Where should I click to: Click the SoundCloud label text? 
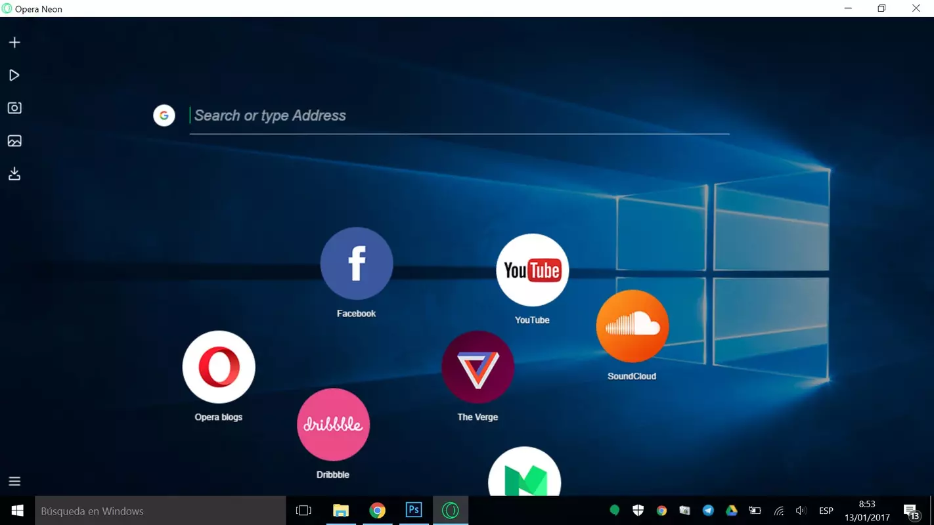632,377
